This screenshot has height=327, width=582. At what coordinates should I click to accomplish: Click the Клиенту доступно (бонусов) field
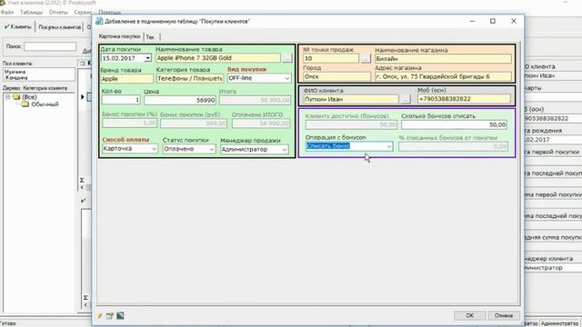point(351,125)
